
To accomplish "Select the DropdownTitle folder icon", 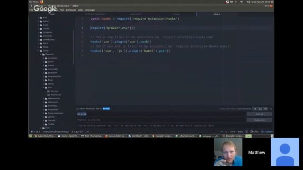I will click(x=46, y=76).
